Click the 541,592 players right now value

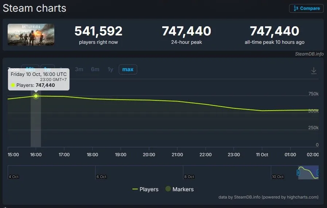point(98,31)
